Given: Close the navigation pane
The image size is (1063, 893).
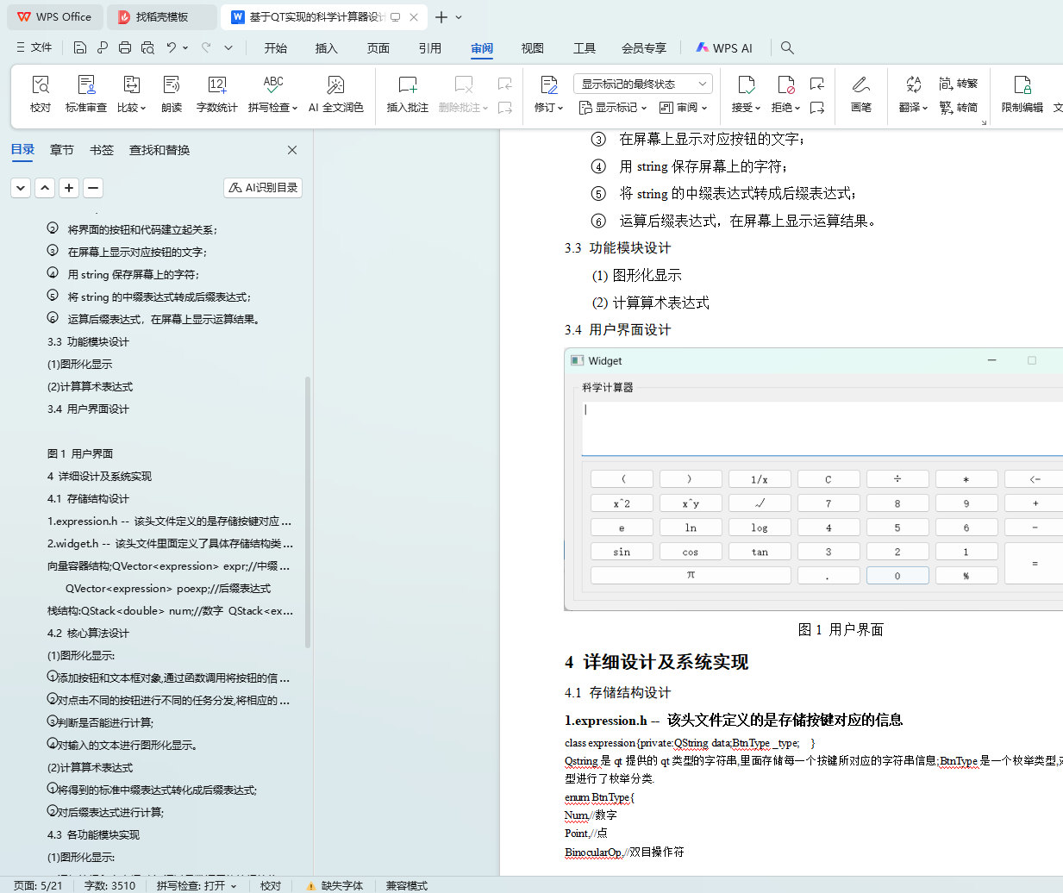Looking at the screenshot, I should click(292, 150).
